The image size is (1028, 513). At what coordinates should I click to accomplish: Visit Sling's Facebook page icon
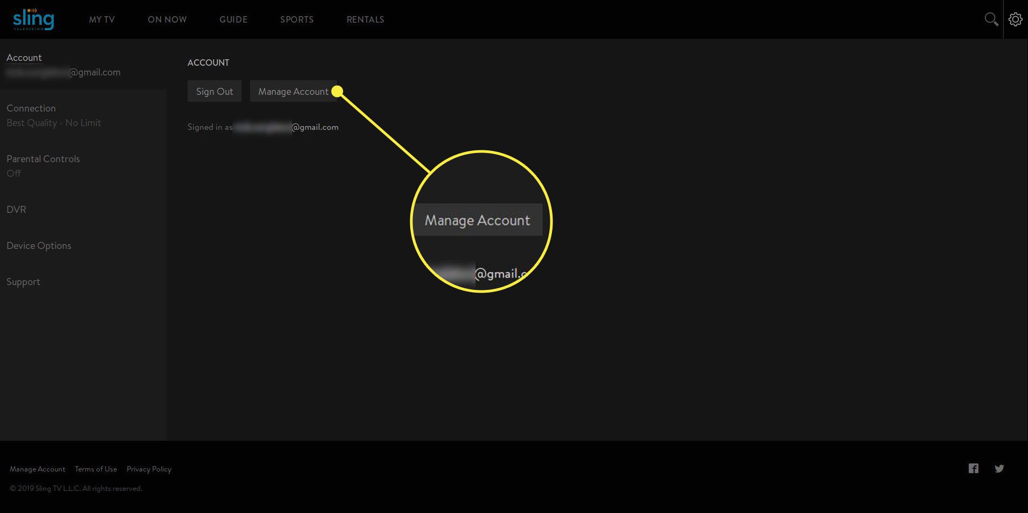973,468
